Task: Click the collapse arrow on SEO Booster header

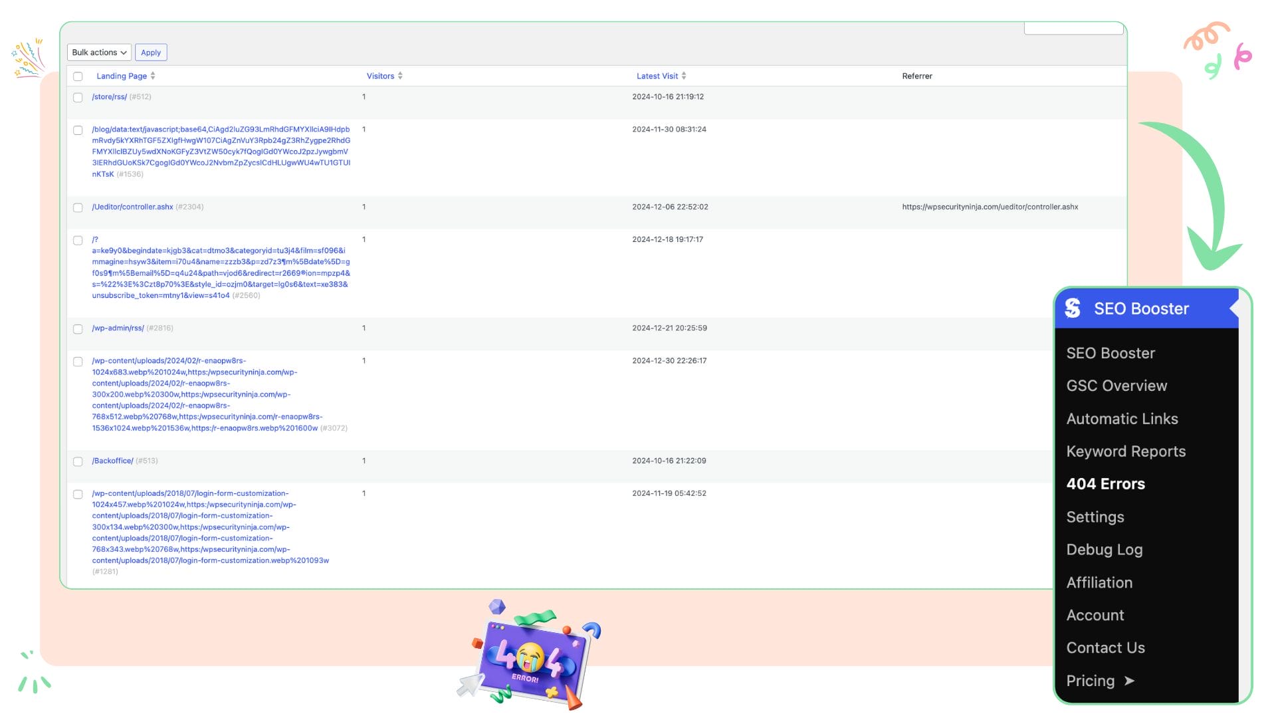Action: tap(1234, 308)
